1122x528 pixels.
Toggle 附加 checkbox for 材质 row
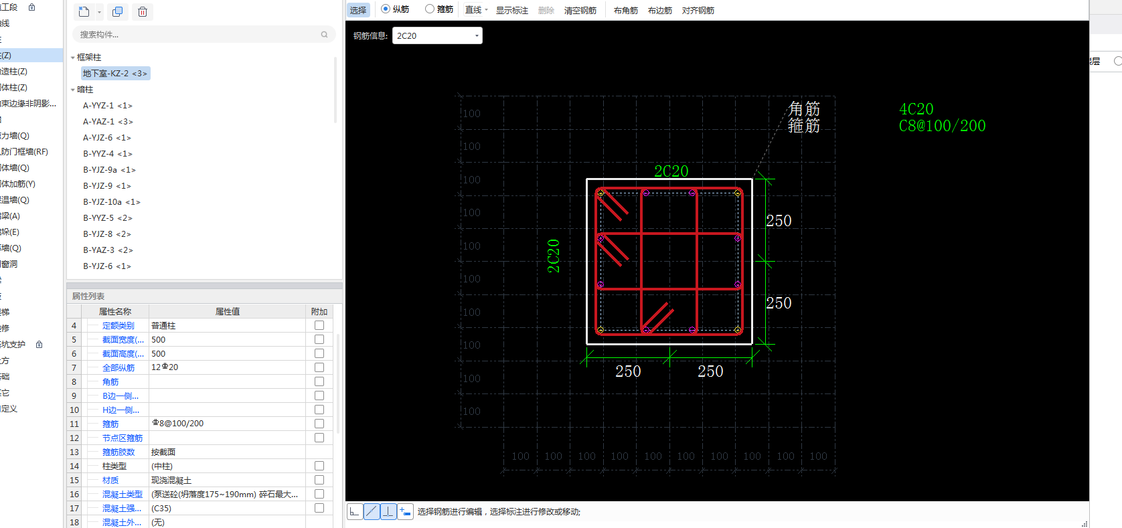click(x=319, y=480)
